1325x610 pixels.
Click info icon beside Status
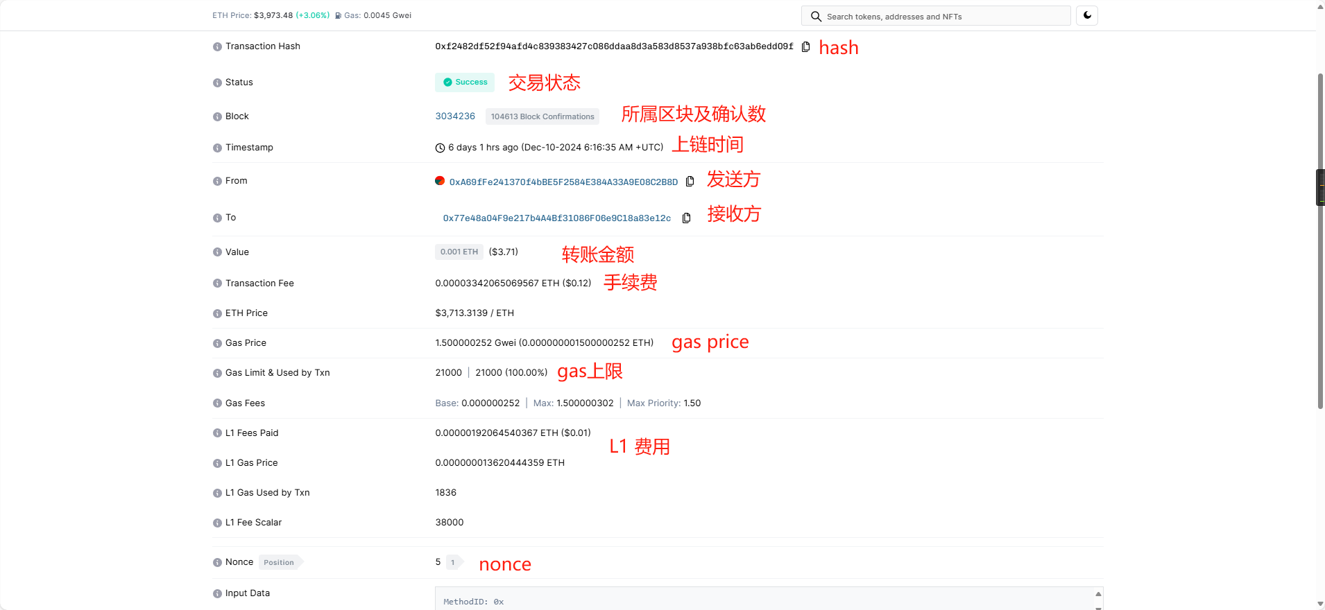[217, 82]
